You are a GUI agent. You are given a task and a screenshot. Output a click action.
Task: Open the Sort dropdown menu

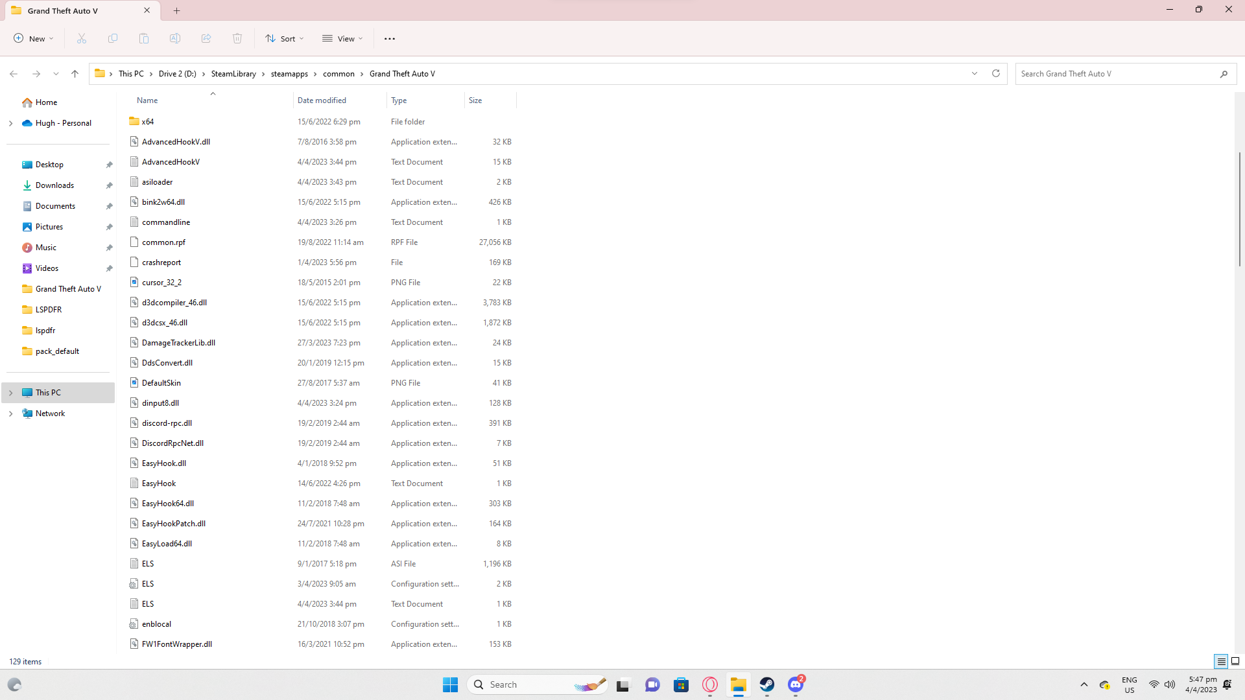click(284, 39)
